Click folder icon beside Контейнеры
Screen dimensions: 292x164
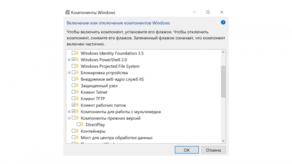pyautogui.click(x=77, y=131)
